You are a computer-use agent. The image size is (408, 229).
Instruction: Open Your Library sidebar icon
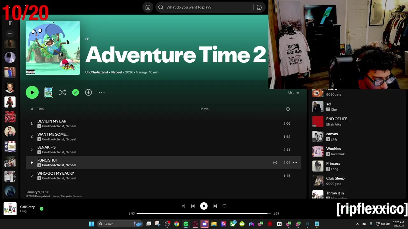(10, 23)
